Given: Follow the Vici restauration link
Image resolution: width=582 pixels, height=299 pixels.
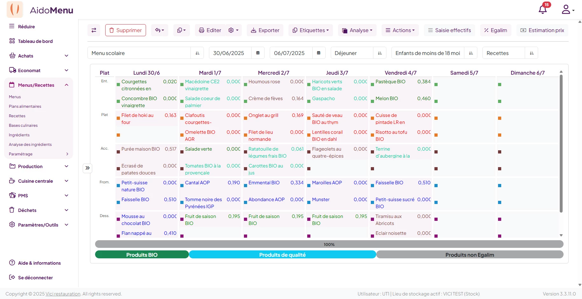Looking at the screenshot, I should coord(63,294).
